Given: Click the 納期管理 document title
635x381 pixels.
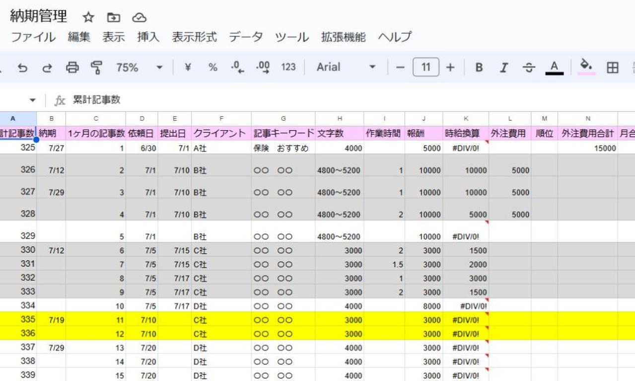Looking at the screenshot, I should 39,16.
